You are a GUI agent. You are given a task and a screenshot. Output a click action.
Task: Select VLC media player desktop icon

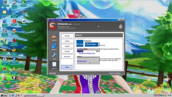coord(14,71)
